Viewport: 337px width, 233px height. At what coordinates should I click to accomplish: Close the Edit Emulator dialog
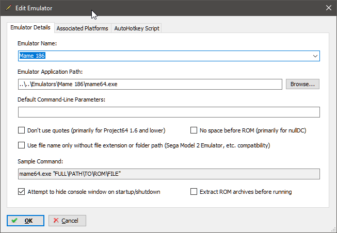[328, 8]
